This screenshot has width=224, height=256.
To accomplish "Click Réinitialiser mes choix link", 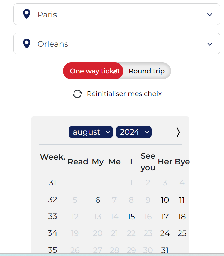I will 124,94.
